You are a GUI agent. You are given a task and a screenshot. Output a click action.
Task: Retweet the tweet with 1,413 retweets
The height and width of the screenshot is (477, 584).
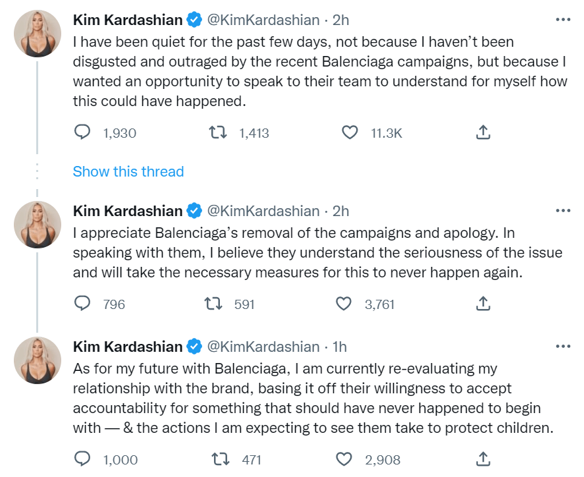click(218, 132)
